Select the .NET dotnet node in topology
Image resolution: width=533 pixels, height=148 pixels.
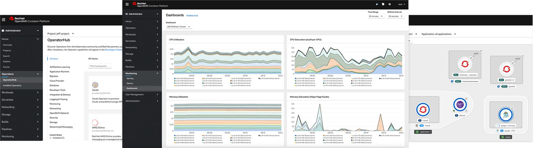click(460, 105)
